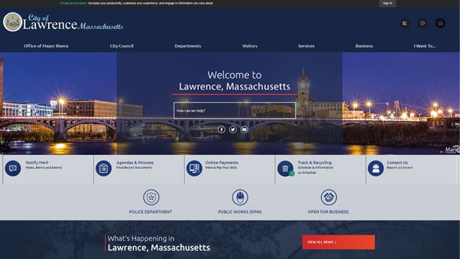Click 'View & Pay Your Bills' text

[221, 168]
